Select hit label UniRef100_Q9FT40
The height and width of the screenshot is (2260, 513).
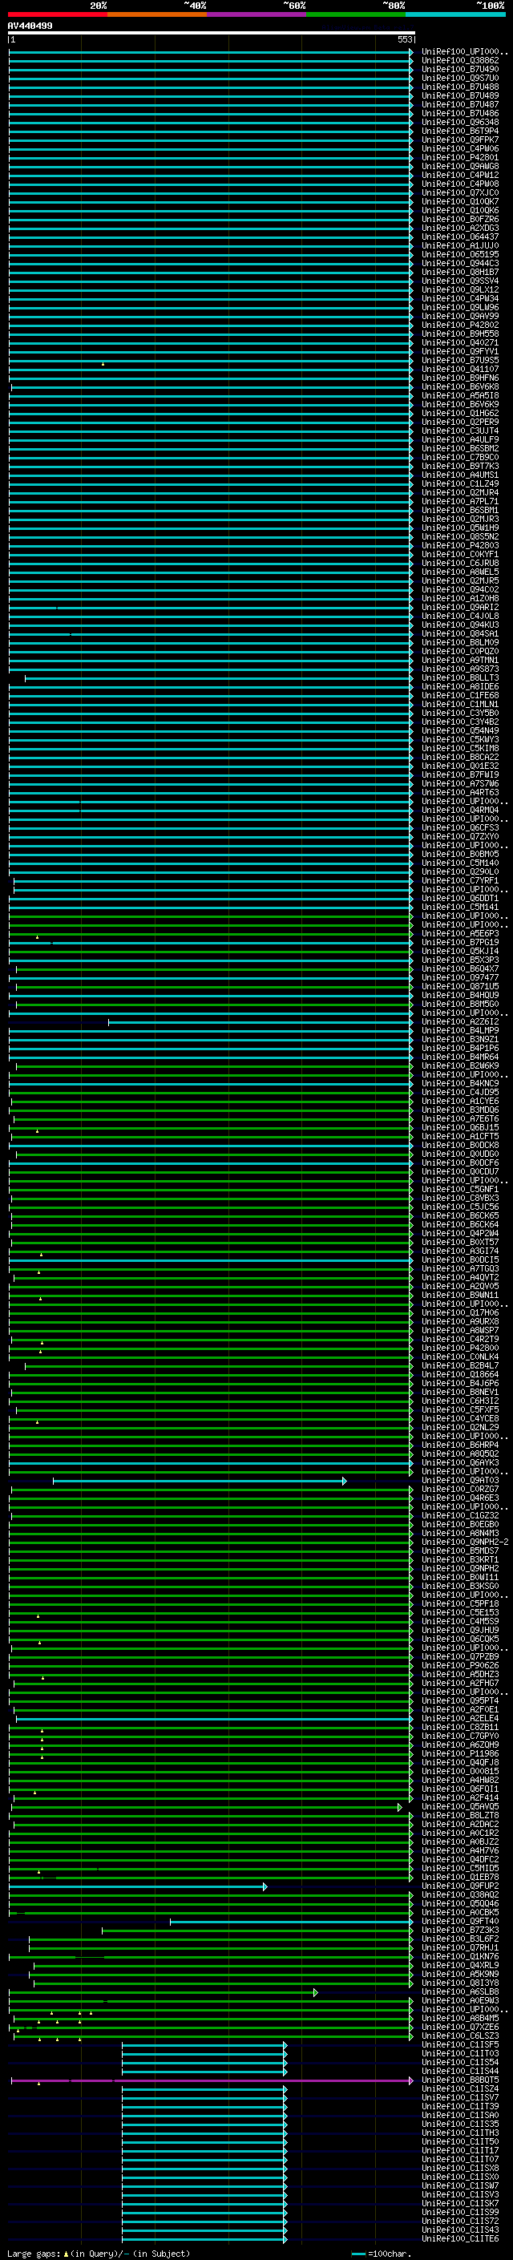pyautogui.click(x=459, y=1920)
